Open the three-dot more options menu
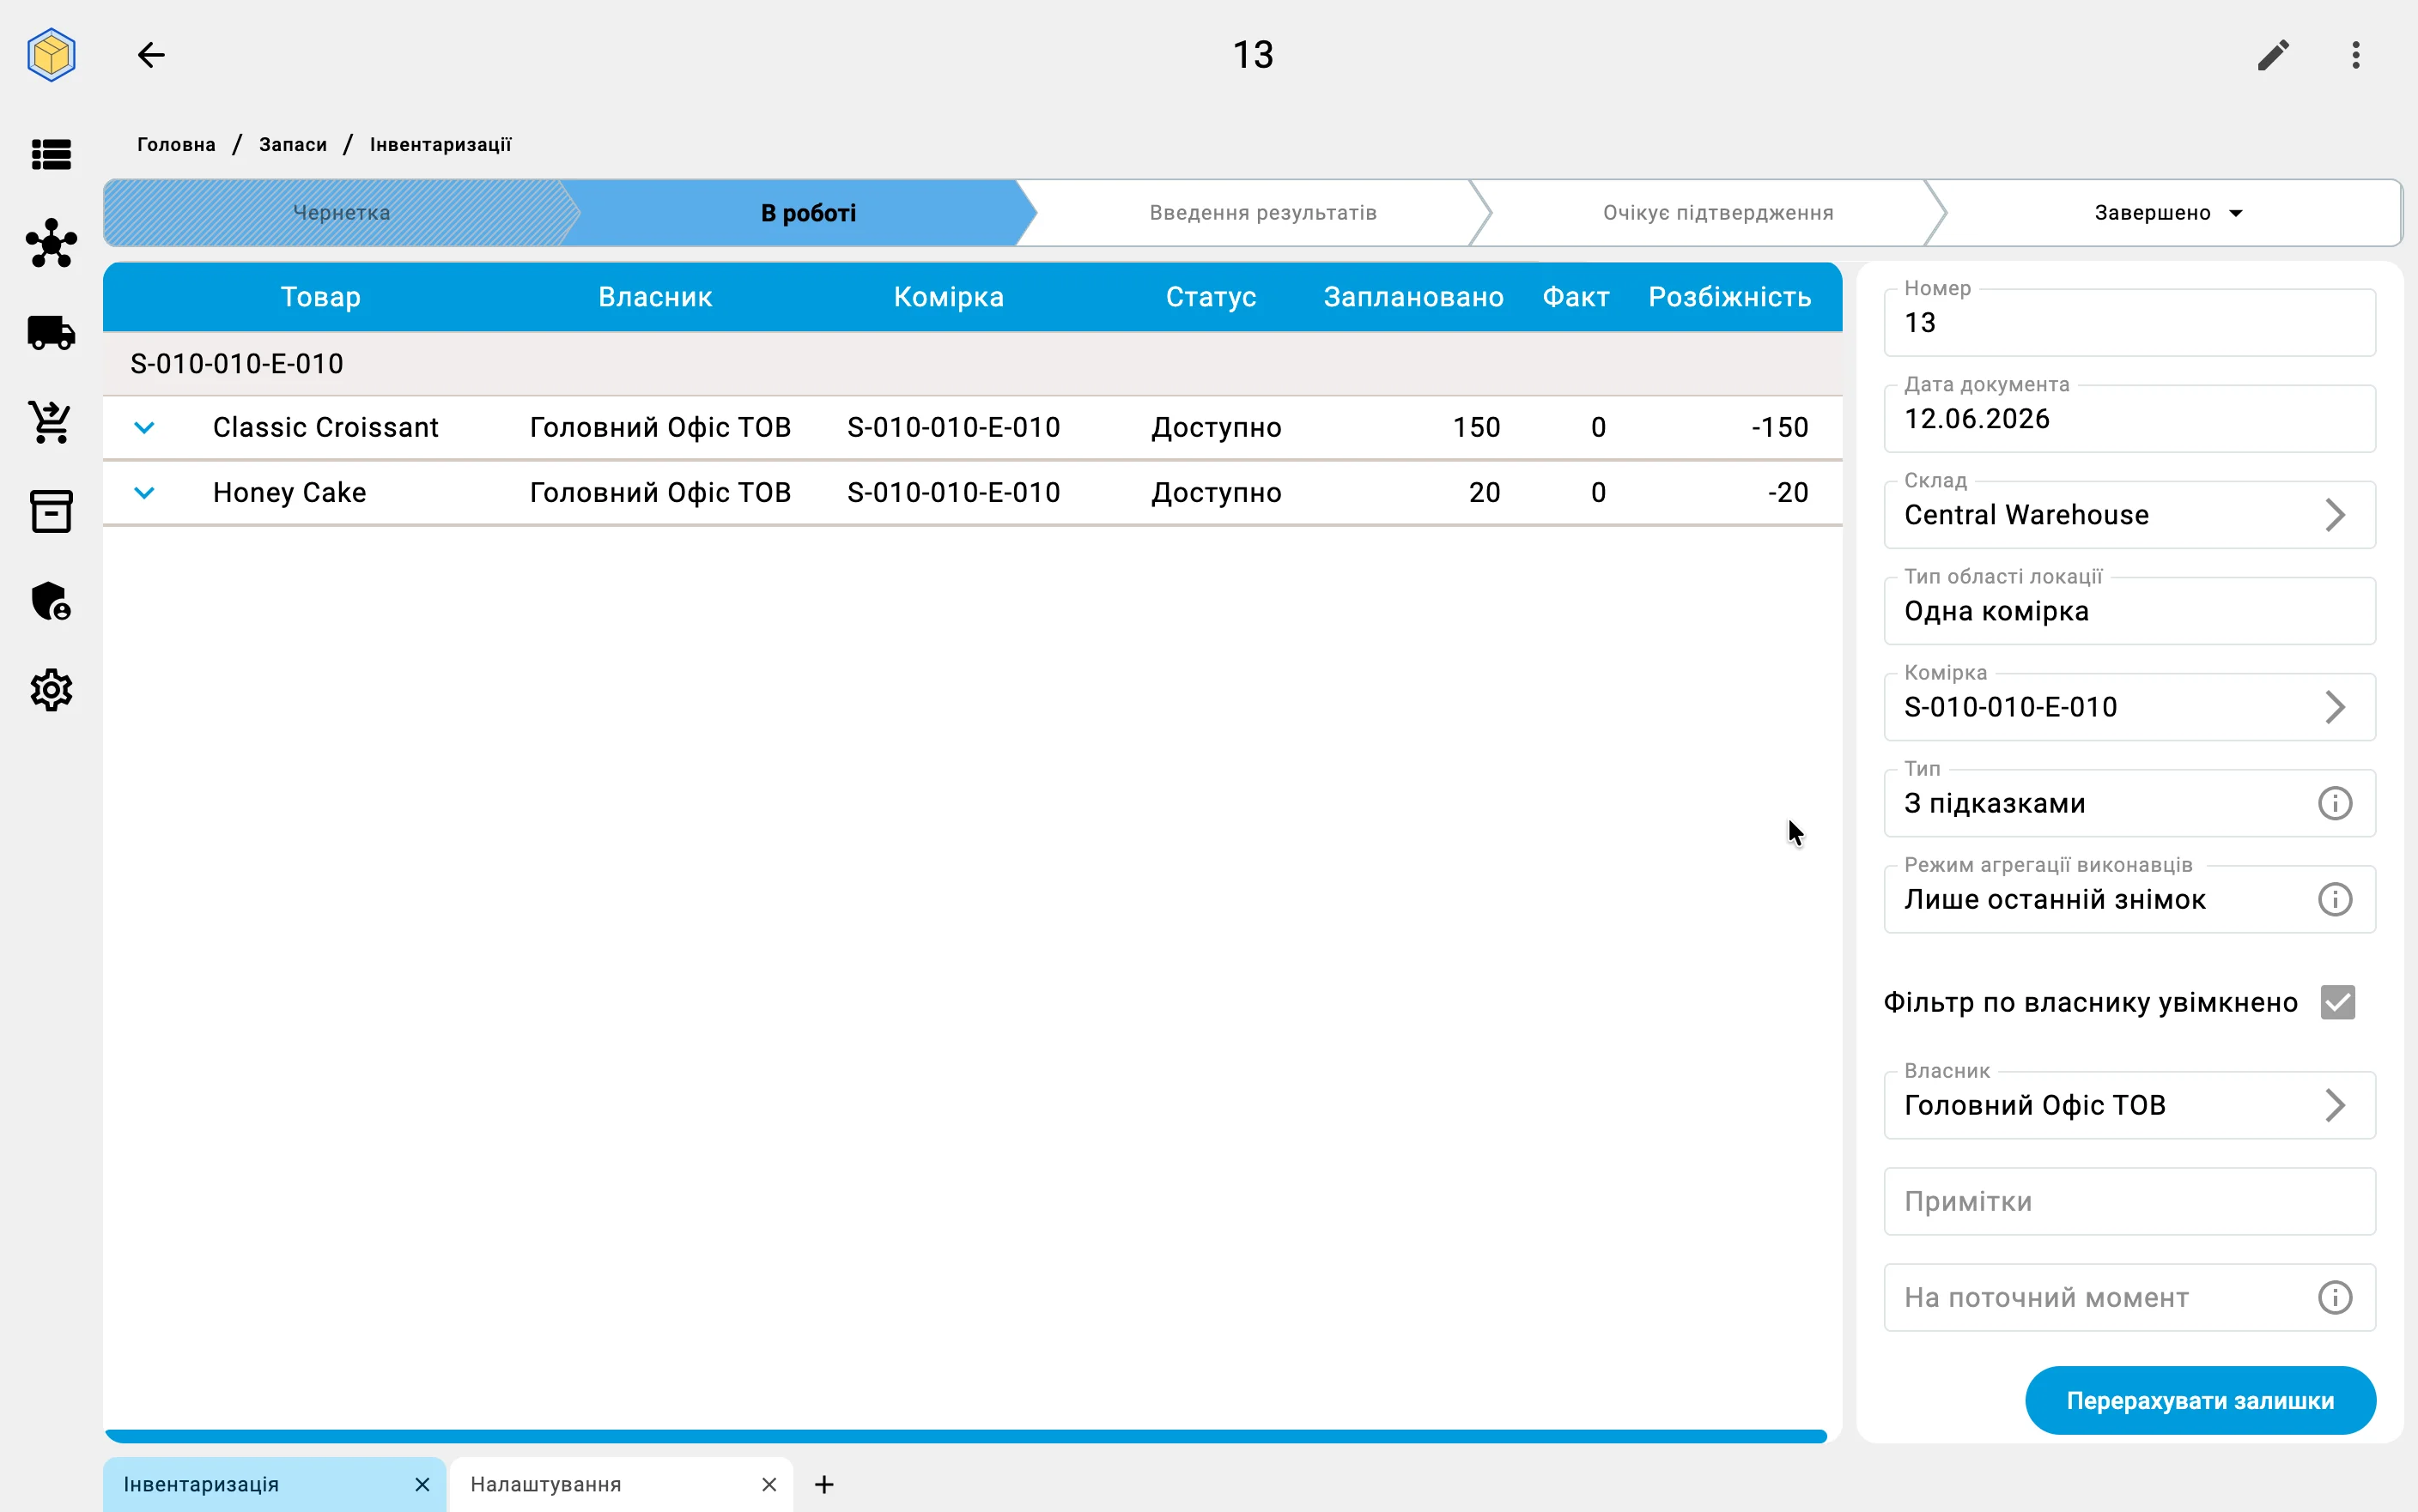The width and height of the screenshot is (2418, 1512). pyautogui.click(x=2356, y=55)
